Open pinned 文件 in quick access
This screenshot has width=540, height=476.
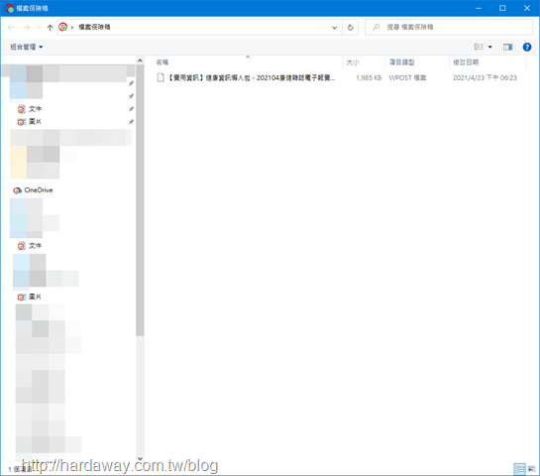click(35, 109)
